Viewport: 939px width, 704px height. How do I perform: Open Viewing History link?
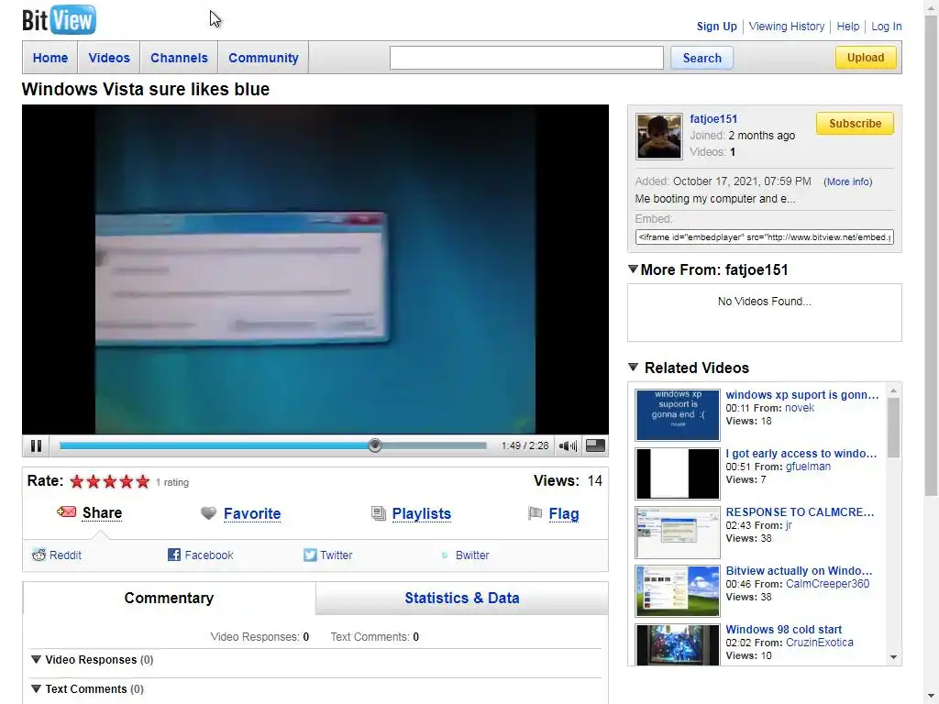(786, 27)
